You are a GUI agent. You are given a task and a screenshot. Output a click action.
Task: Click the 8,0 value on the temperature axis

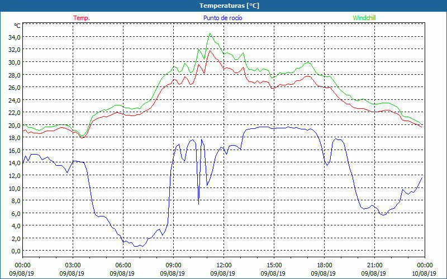click(16, 200)
